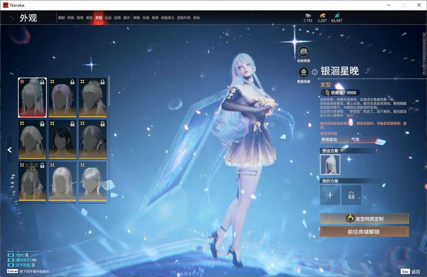The image size is (427, 277).
Task: Click the padlock on the purple hairstyle
Action: [72, 82]
